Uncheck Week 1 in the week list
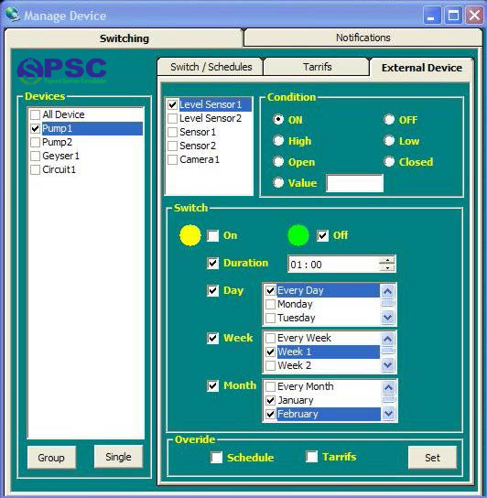 [x=270, y=352]
